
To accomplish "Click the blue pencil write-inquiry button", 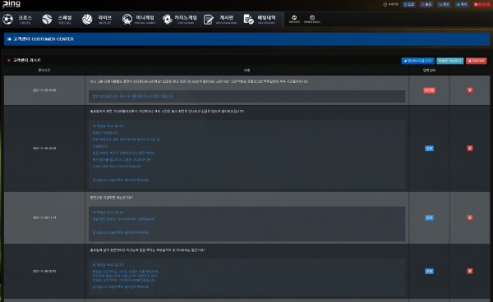I will point(418,61).
